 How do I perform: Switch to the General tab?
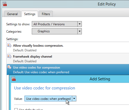click(x=12, y=14)
